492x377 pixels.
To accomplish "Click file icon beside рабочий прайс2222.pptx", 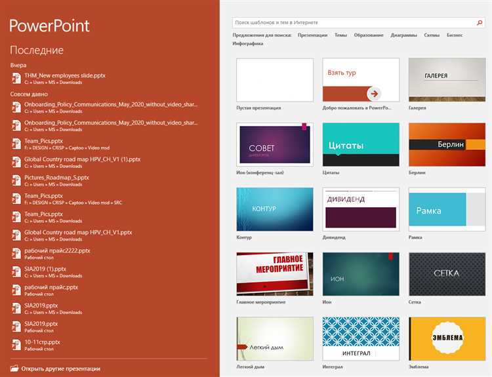I will point(16,254).
